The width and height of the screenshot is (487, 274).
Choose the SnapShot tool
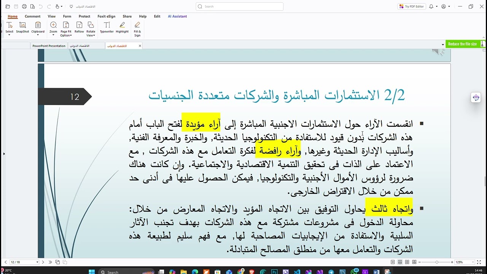coord(22,27)
